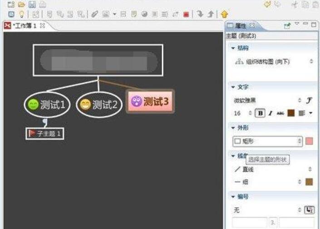Open the 组织结构图 (向下) structure dropdown
This screenshot has height=229, width=320.
(274, 61)
